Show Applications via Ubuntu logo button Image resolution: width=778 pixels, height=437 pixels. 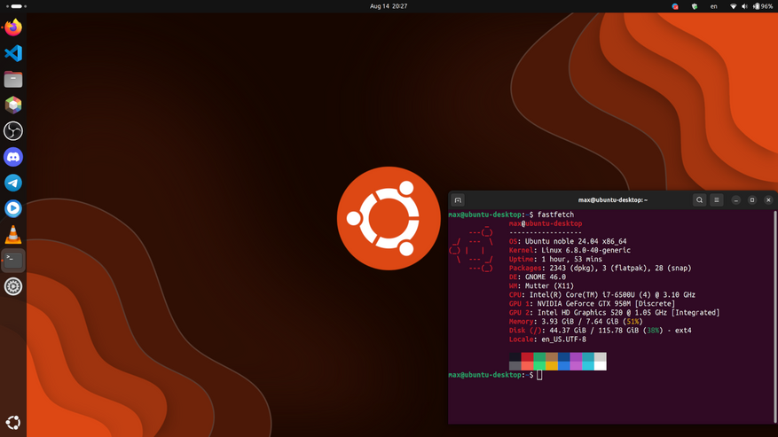(x=13, y=423)
